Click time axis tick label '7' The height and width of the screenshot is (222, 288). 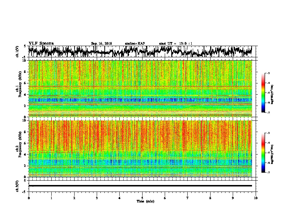coord(188,198)
